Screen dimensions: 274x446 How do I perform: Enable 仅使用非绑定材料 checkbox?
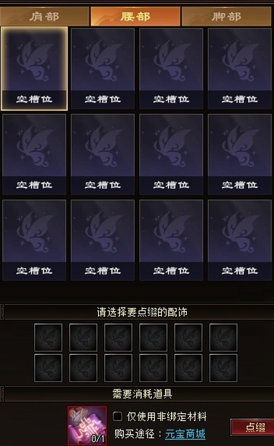point(117,416)
